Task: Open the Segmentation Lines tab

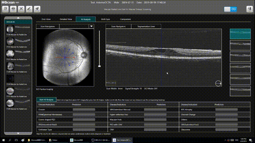Action: point(146,27)
